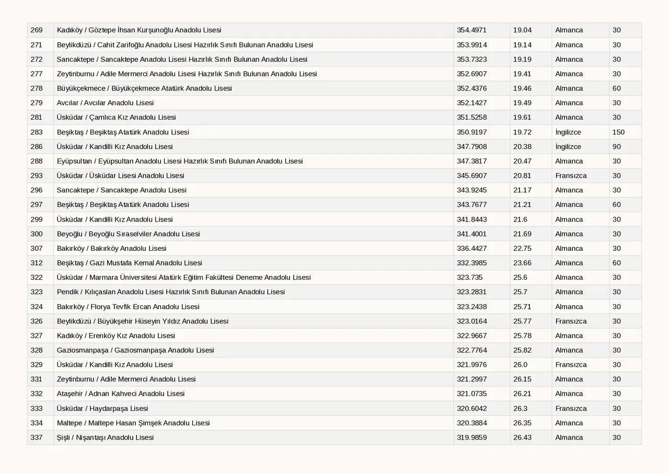
Task: Select Büyükçekmece Atatürk Anadolu Lisesi row
Action: (x=334, y=88)
